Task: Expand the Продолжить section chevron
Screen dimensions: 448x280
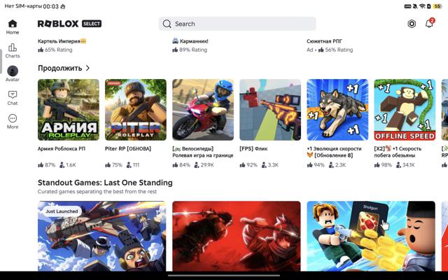Action: coord(87,68)
